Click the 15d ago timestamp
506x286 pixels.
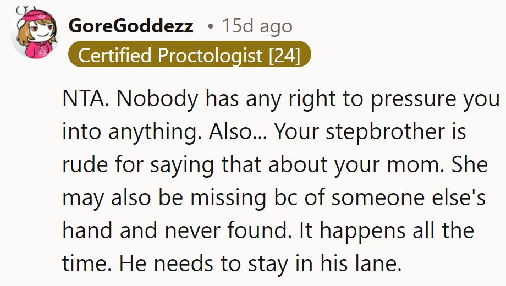(x=257, y=26)
